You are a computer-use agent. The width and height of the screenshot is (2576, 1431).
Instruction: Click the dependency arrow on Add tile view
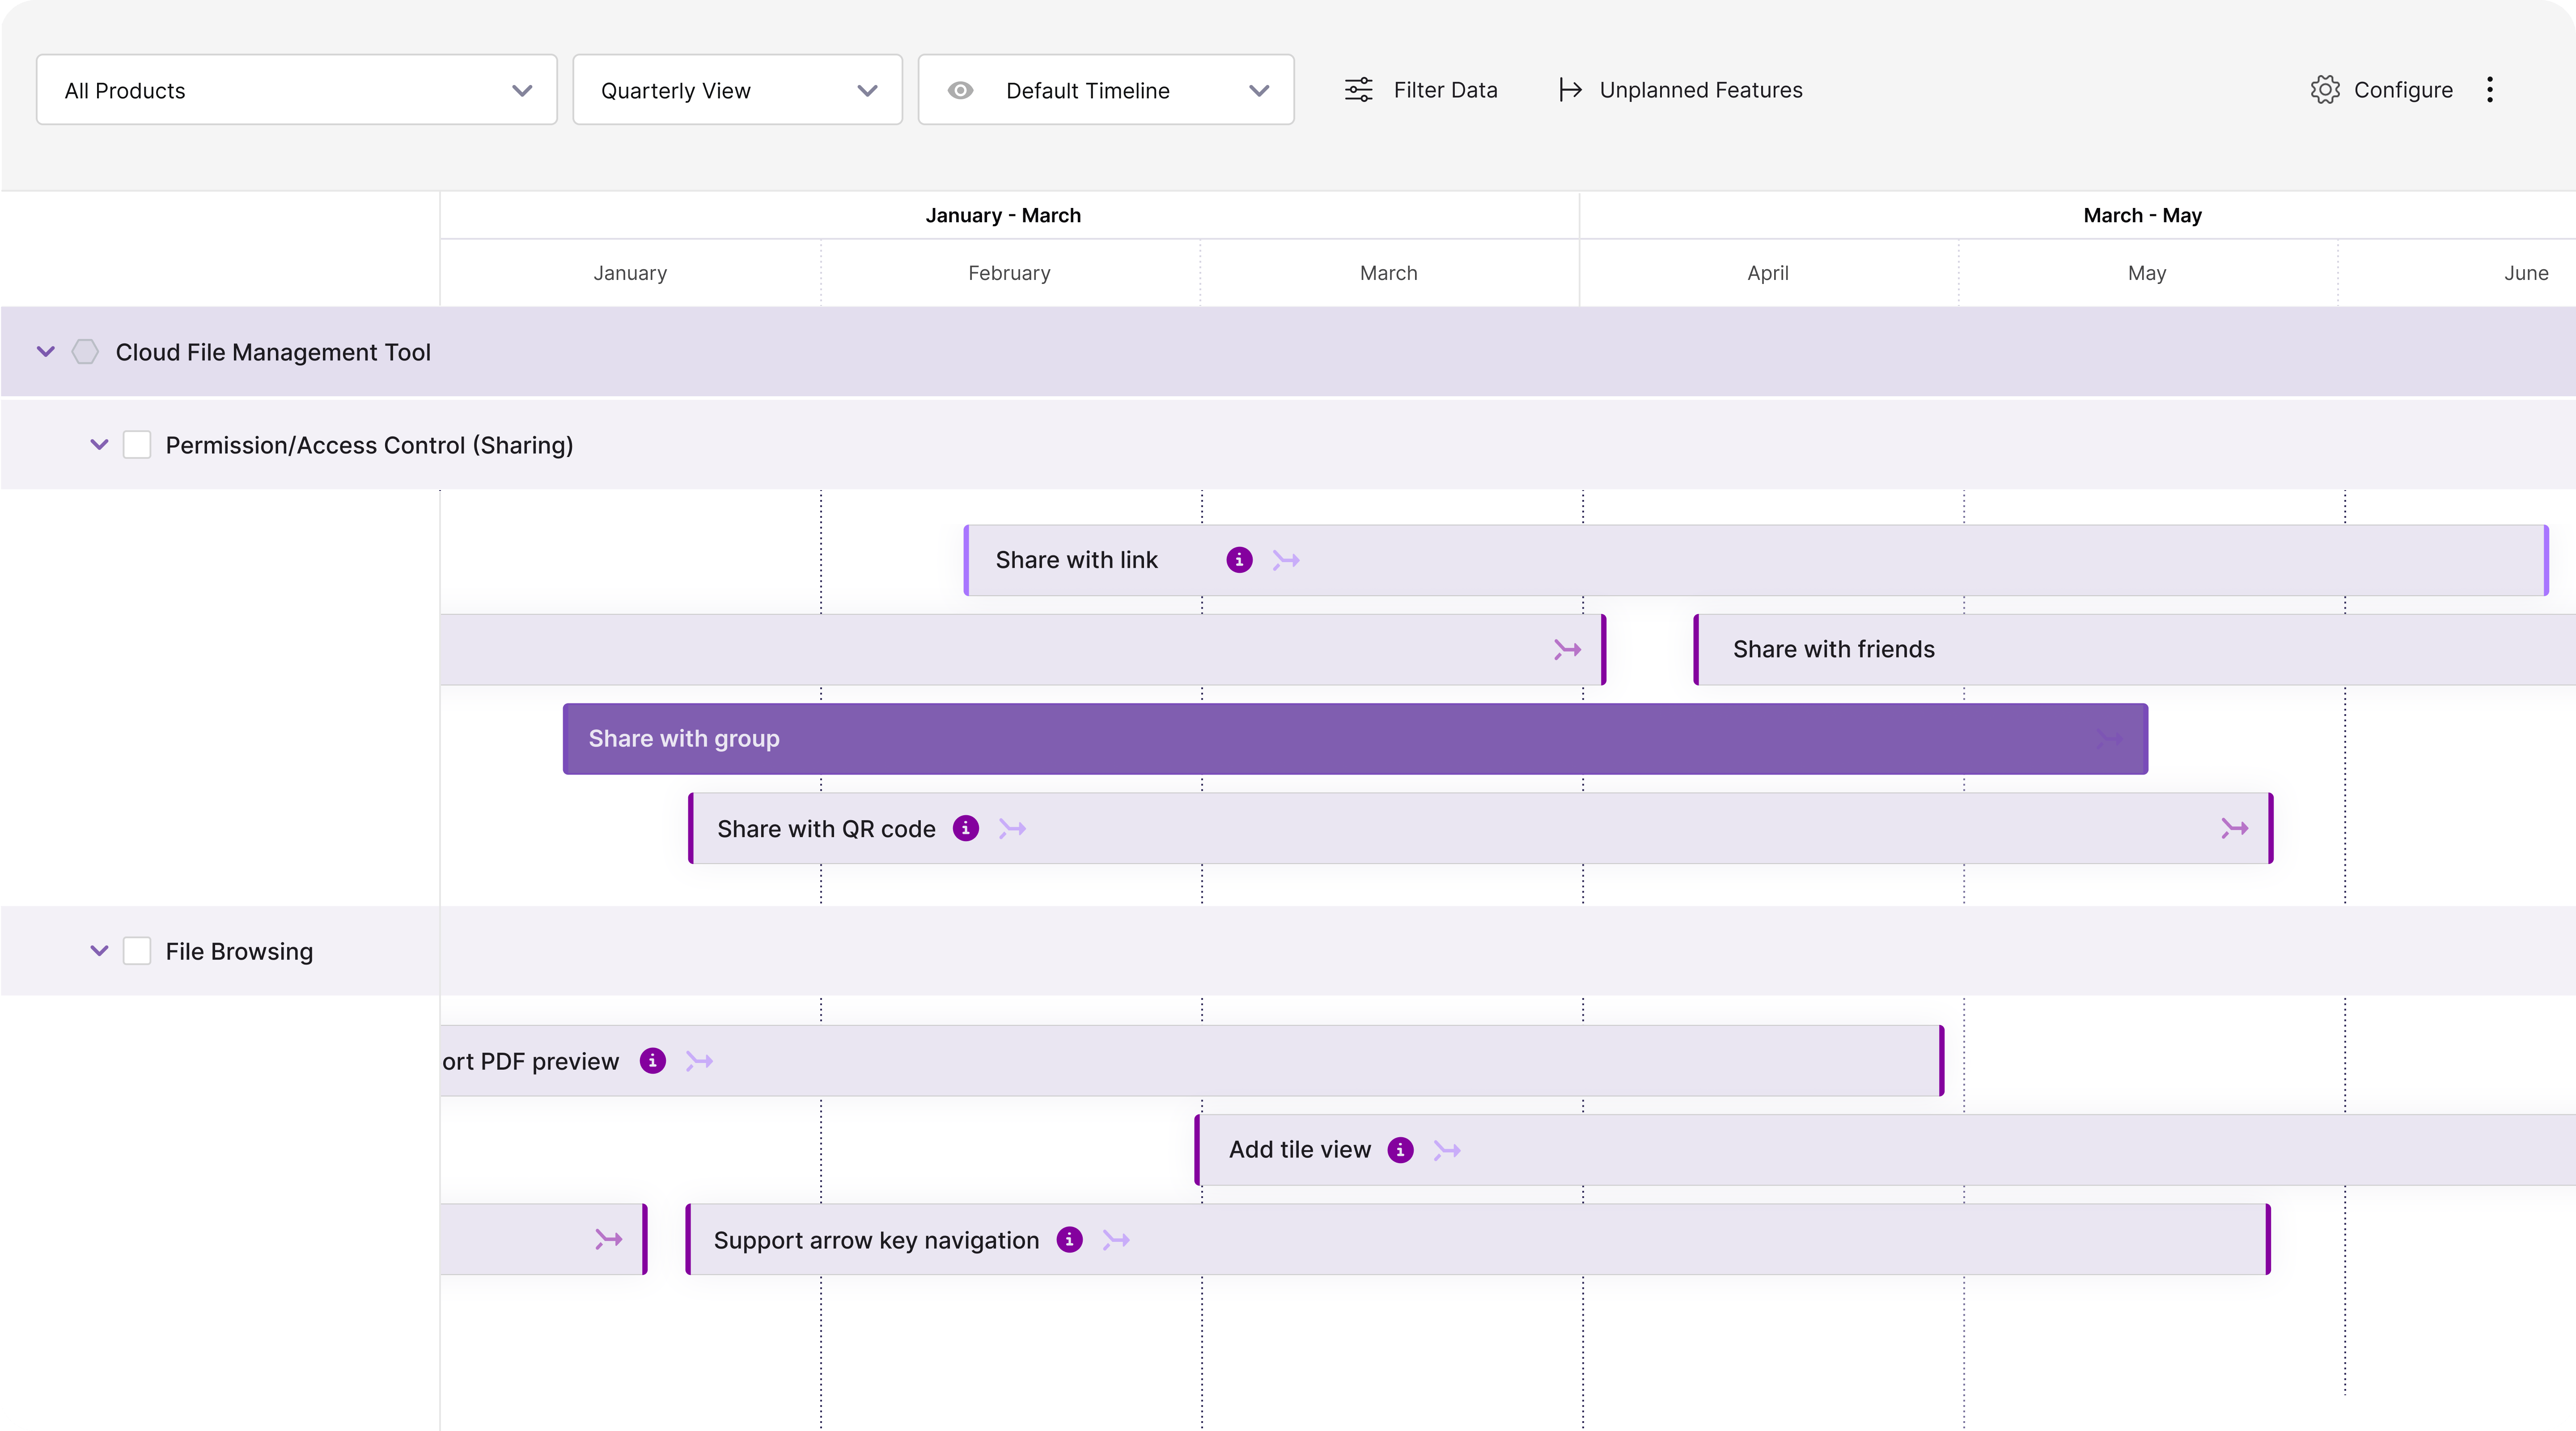1447,1150
